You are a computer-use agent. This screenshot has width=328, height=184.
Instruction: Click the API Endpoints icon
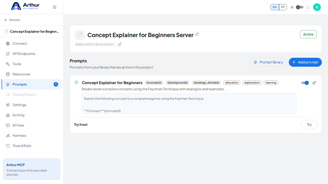point(8,54)
